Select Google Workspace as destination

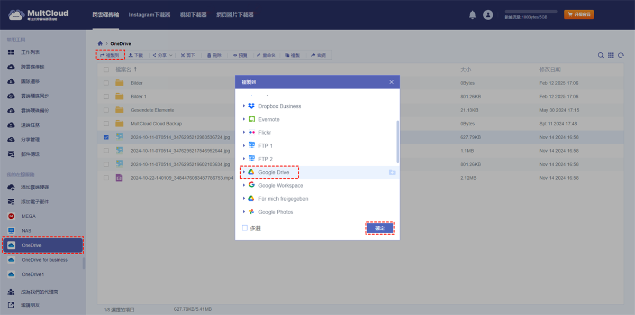click(x=280, y=186)
